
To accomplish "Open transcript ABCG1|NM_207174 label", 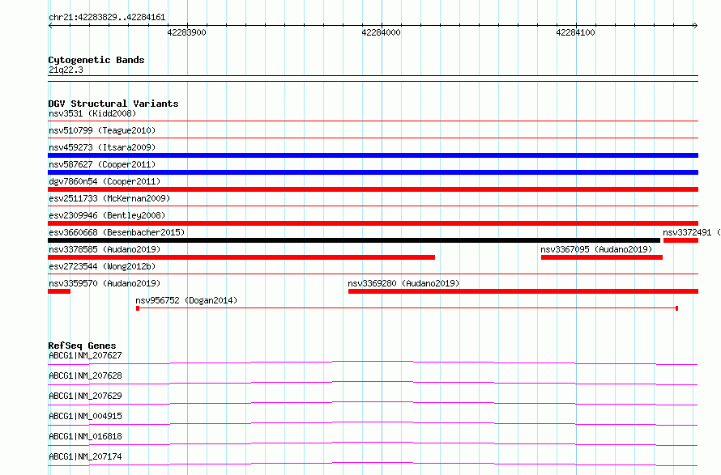I will [x=86, y=456].
